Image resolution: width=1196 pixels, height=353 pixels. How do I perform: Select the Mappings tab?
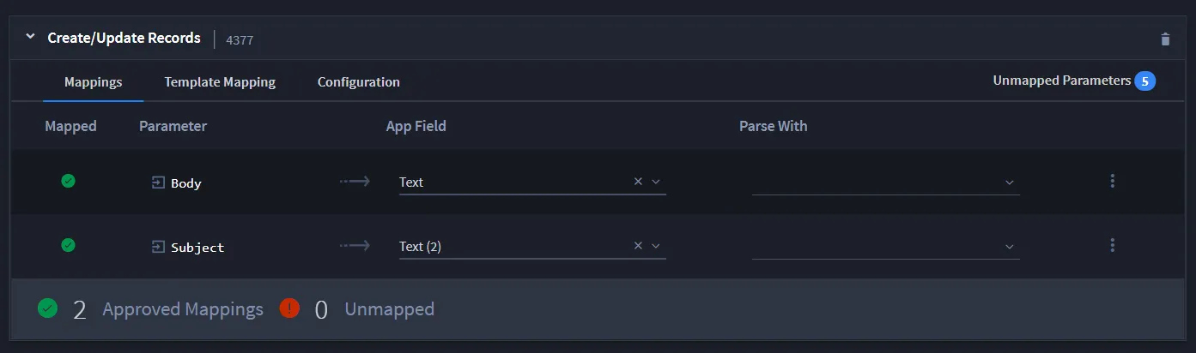94,82
